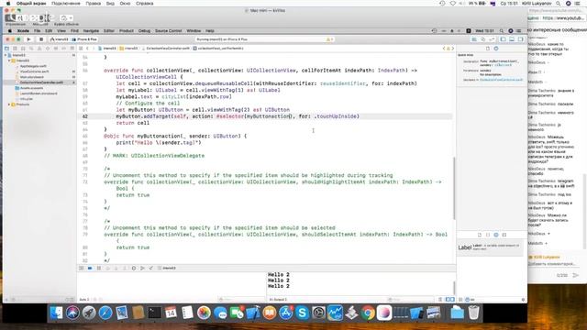Select LaunchScreen.storyboard in the navigator
This screenshot has height=330, width=587.
coord(38,93)
